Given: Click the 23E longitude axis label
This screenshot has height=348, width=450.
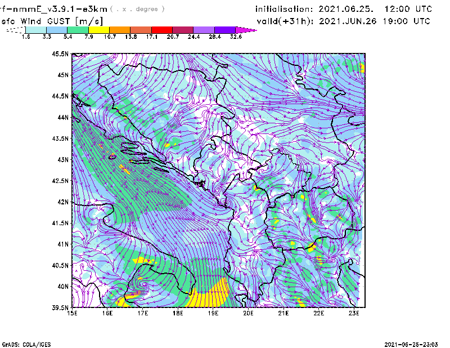Looking at the screenshot, I should click(354, 314).
